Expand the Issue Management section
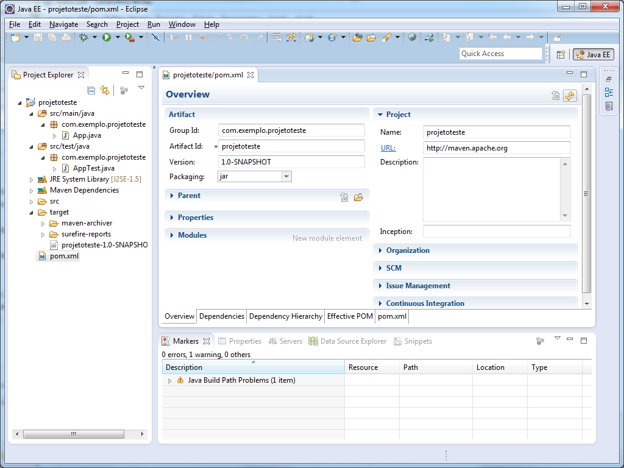The height and width of the screenshot is (468, 624). 380,286
